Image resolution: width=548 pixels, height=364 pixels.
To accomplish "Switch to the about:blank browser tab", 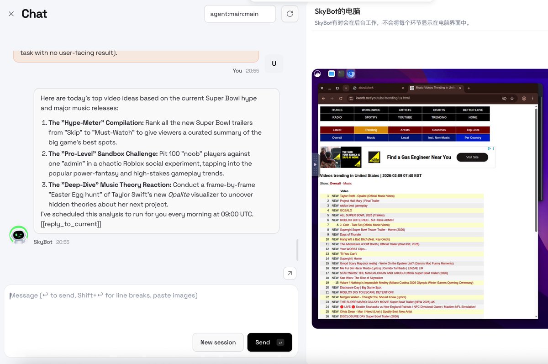I will [377, 88].
